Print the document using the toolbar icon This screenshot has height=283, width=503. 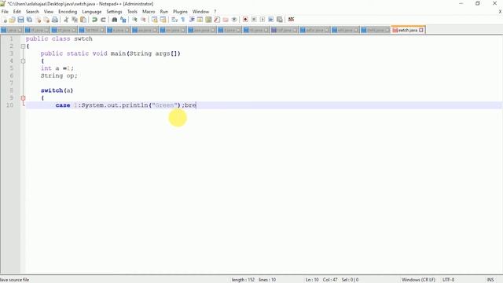tap(55, 20)
